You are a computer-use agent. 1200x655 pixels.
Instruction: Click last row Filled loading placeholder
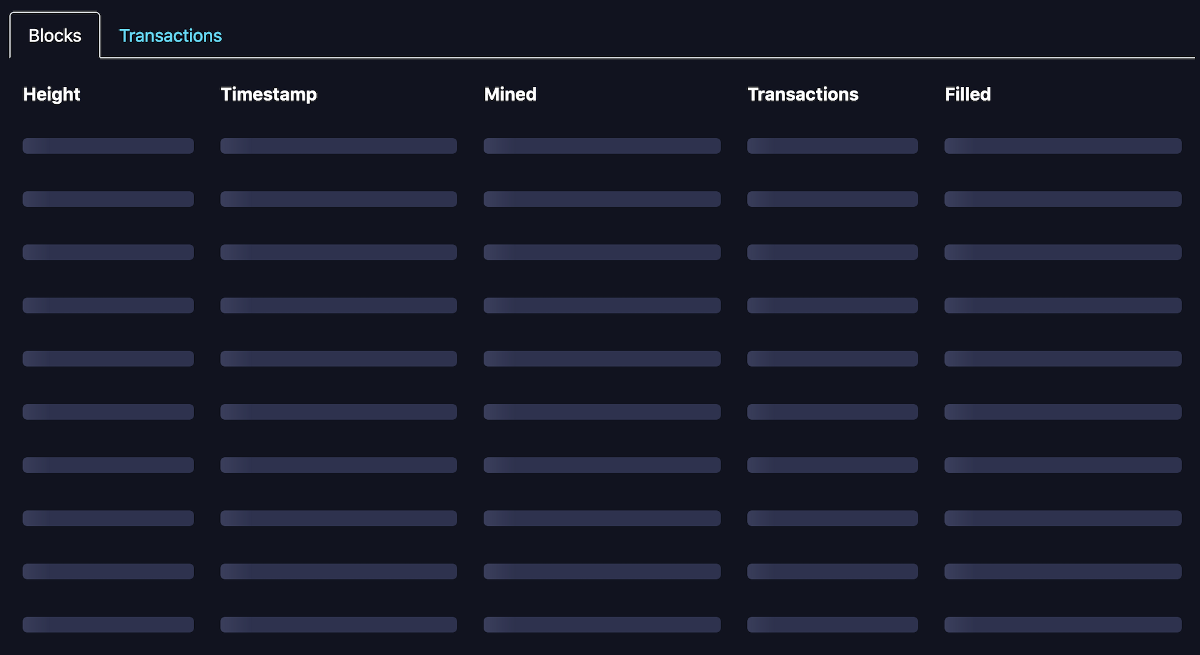coord(1063,624)
